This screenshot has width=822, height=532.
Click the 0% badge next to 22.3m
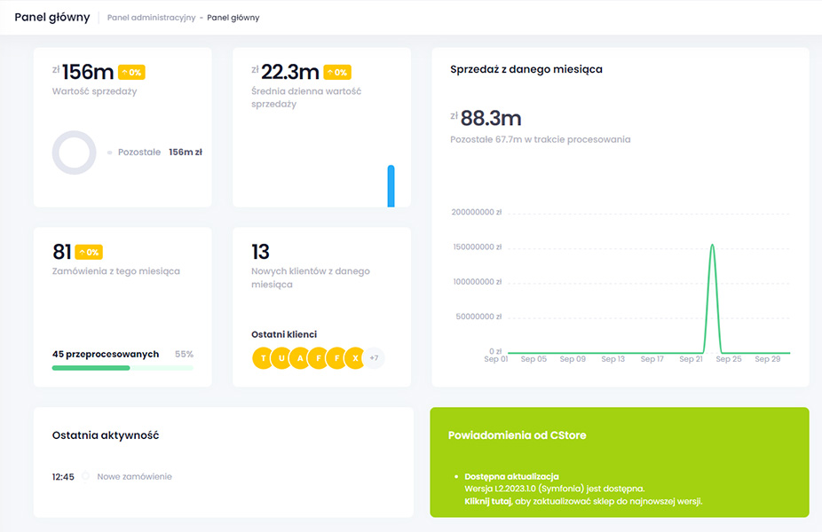click(337, 73)
